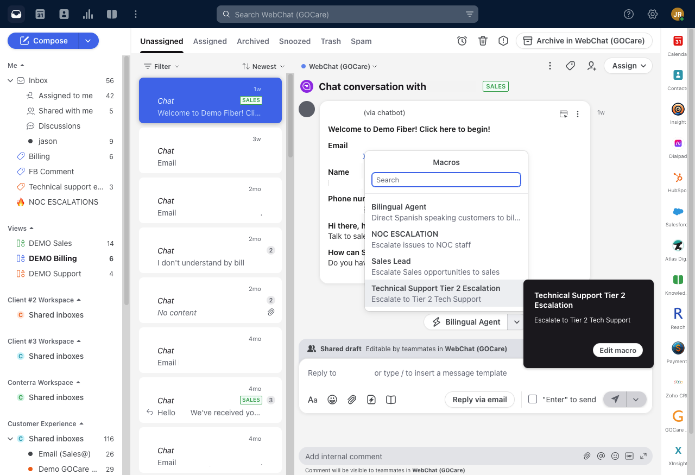695x475 pixels.
Task: Switch to the Snoozed tab
Action: (x=295, y=41)
